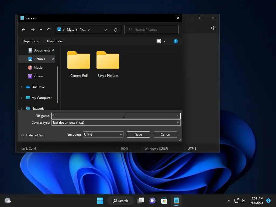Select Network in navigation pane

(x=37, y=108)
